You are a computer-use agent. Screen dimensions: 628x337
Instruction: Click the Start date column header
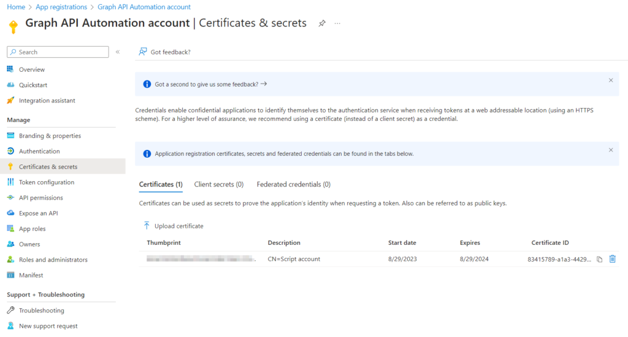click(x=402, y=243)
